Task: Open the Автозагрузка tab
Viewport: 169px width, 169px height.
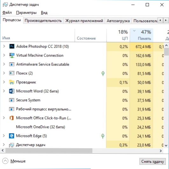Action: coord(118,21)
